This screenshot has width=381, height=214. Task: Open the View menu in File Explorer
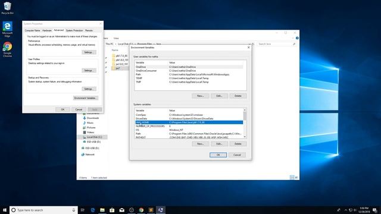tap(116, 38)
